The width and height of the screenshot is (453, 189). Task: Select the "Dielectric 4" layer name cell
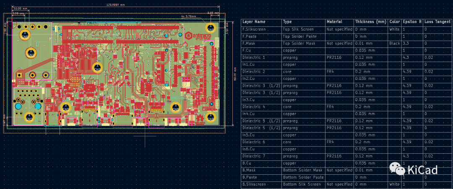(x=261, y=107)
